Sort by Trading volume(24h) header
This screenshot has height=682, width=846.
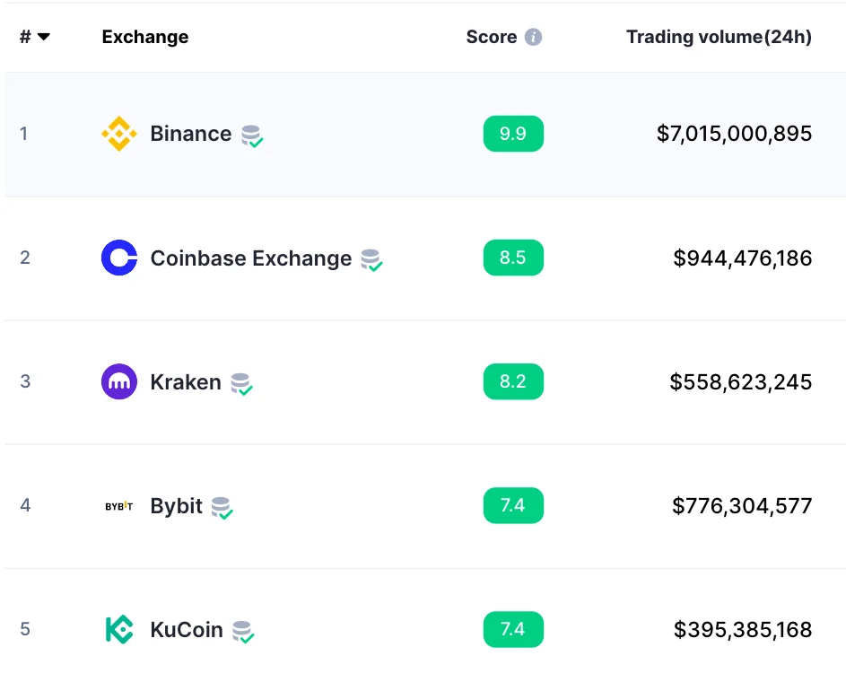[x=719, y=37]
